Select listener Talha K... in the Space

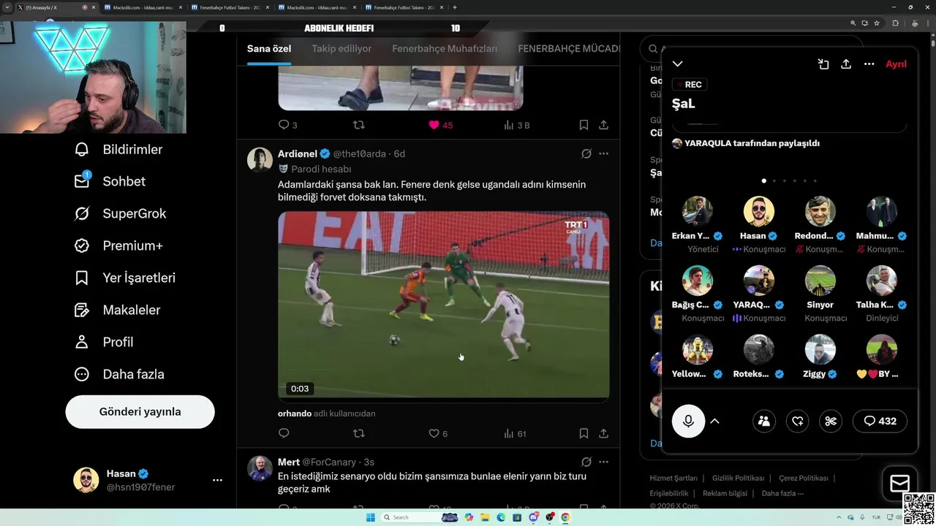click(x=881, y=294)
